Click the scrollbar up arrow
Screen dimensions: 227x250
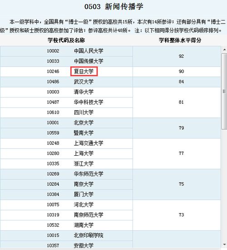[224, 50]
